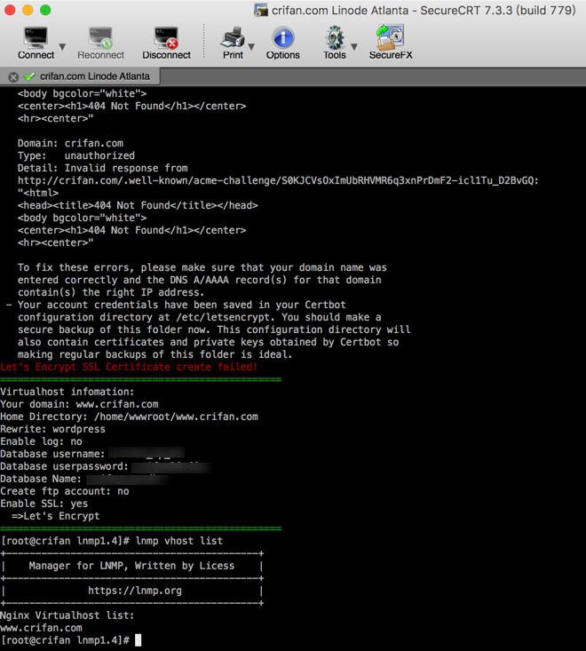This screenshot has height=651, width=586.
Task: Expand the Tools dropdown arrow
Action: 354,46
